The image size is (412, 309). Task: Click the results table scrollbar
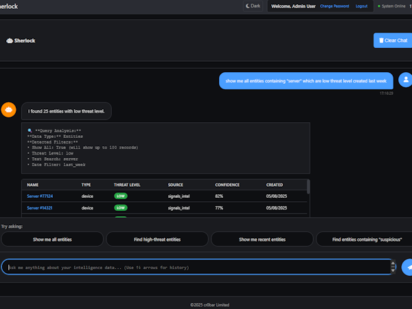click(x=308, y=187)
